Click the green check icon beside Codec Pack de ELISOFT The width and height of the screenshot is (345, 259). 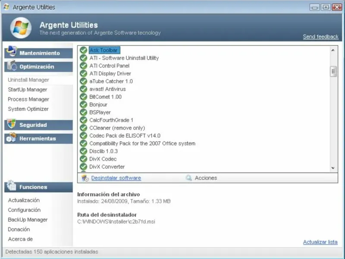pos(83,136)
